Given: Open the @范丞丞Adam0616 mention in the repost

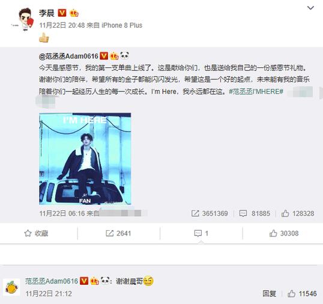Looking at the screenshot, I should coord(68,56).
